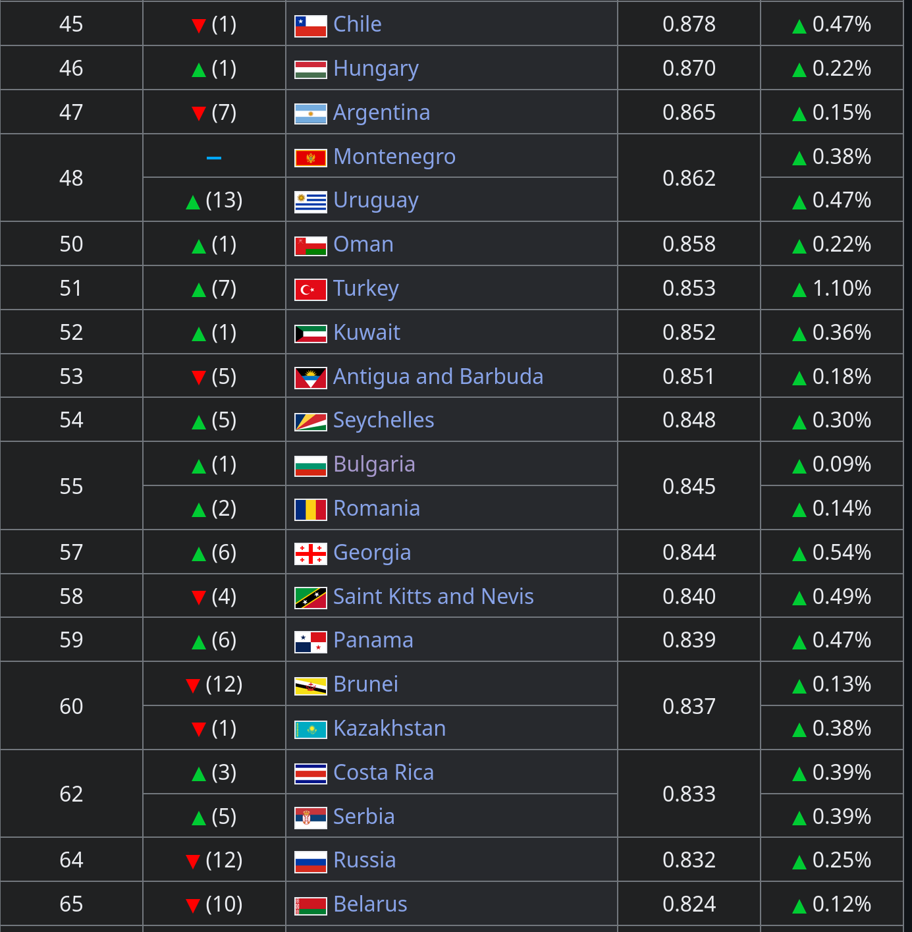Select the HDI value 0.878 cell
The height and width of the screenshot is (932, 912).
tap(689, 24)
